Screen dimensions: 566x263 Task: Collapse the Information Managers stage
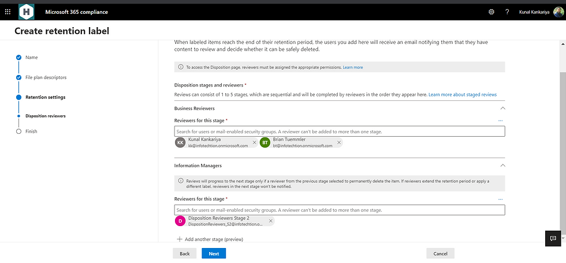click(502, 166)
